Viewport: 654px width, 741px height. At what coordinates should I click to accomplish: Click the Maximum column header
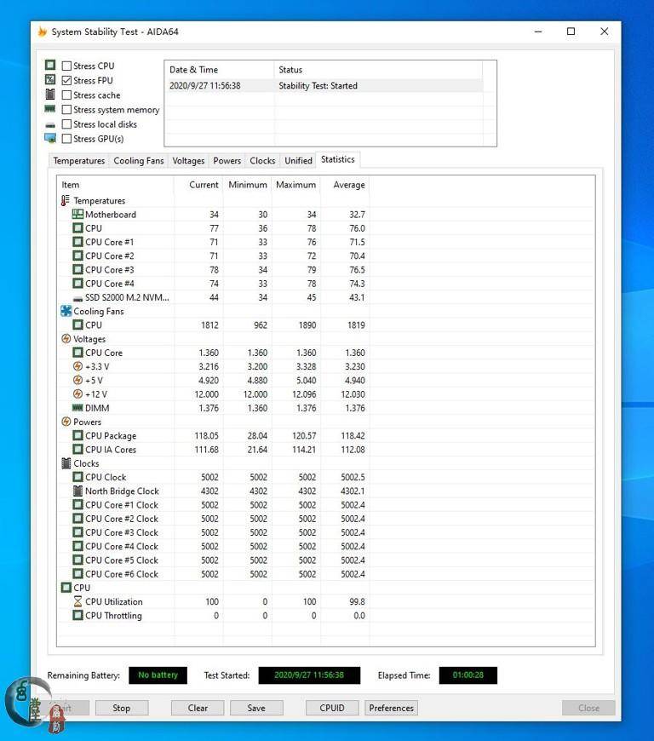296,185
